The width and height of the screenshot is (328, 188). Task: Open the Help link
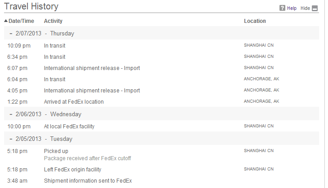(x=292, y=8)
